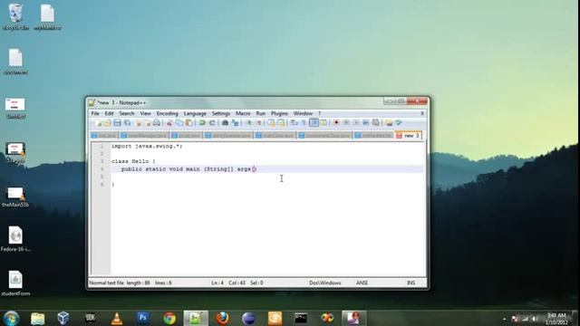Screen dimensions: 580x326
Task: Open the Settings menu
Action: coord(221,113)
